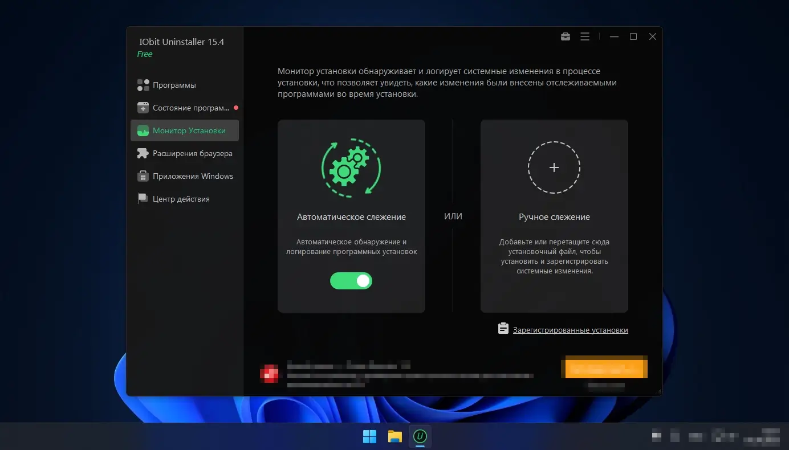This screenshot has width=789, height=450.
Task: Click the green Монитор Установки icon
Action: point(143,130)
